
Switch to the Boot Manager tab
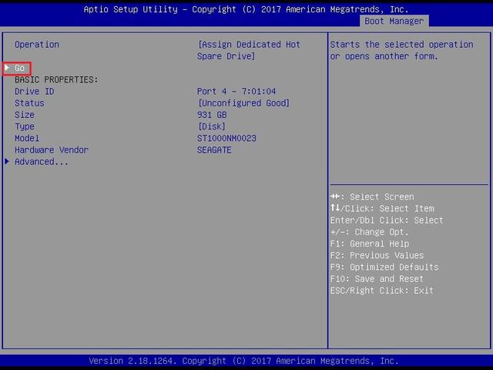coord(394,21)
